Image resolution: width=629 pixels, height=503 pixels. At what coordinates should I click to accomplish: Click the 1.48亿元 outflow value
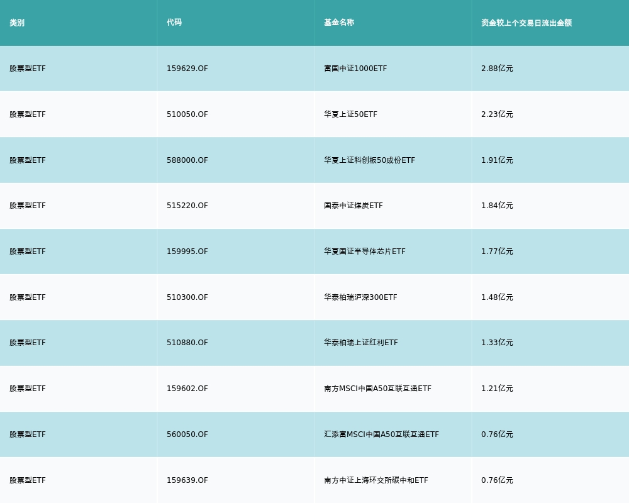click(497, 297)
